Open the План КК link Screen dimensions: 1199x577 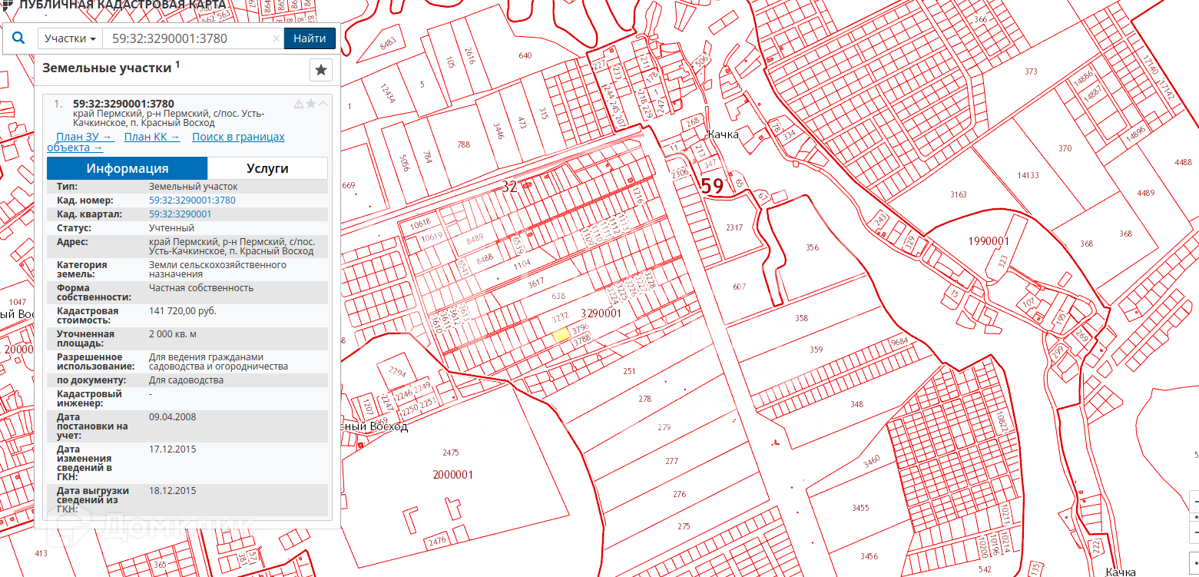tap(152, 137)
